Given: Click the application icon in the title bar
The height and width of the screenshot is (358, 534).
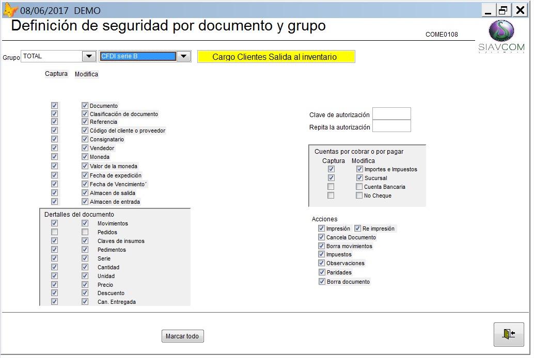Looking at the screenshot, I should pos(10,10).
